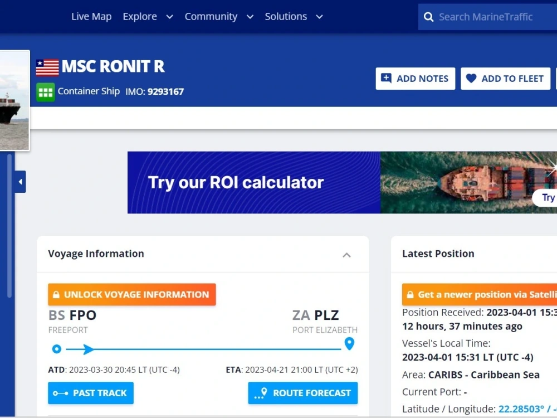Collapse the left sidebar arrow toggle

(x=20, y=182)
